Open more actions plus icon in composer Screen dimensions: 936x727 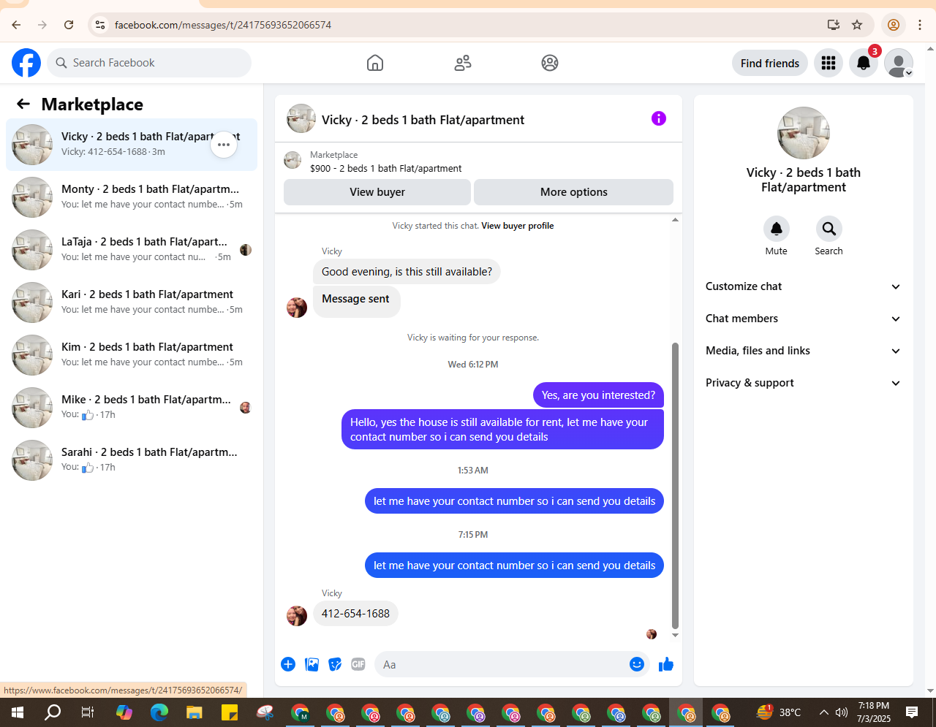288,664
